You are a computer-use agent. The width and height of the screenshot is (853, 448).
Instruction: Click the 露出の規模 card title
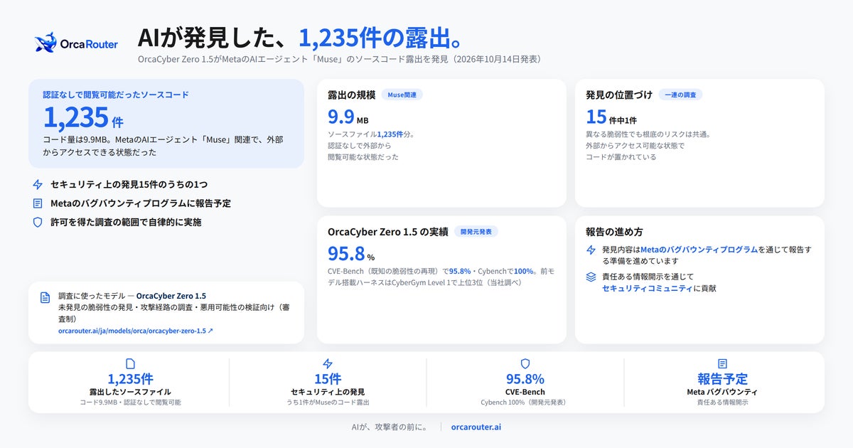pyautogui.click(x=351, y=95)
